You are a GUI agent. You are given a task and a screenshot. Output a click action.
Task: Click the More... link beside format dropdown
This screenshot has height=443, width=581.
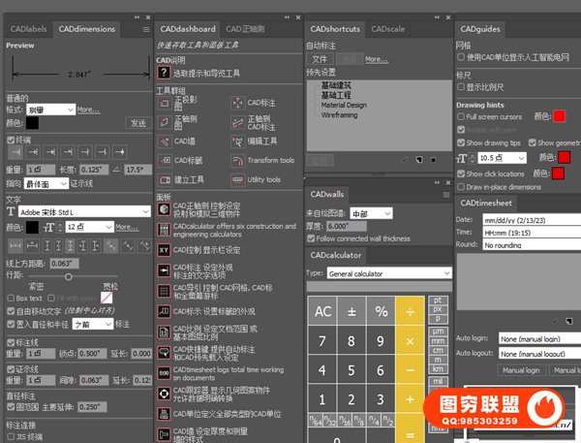(x=89, y=110)
